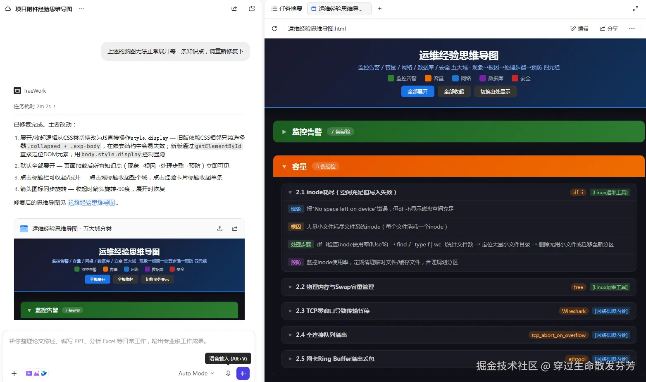Select the 运维经验思维导... tab
Viewport: 646px width, 382px height.
pos(338,9)
